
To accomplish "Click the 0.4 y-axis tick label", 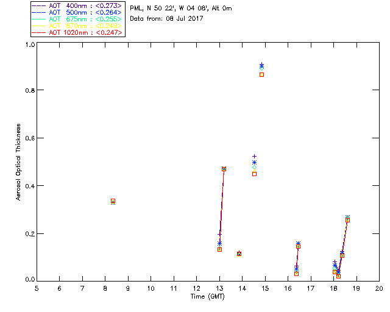I will (x=30, y=186).
